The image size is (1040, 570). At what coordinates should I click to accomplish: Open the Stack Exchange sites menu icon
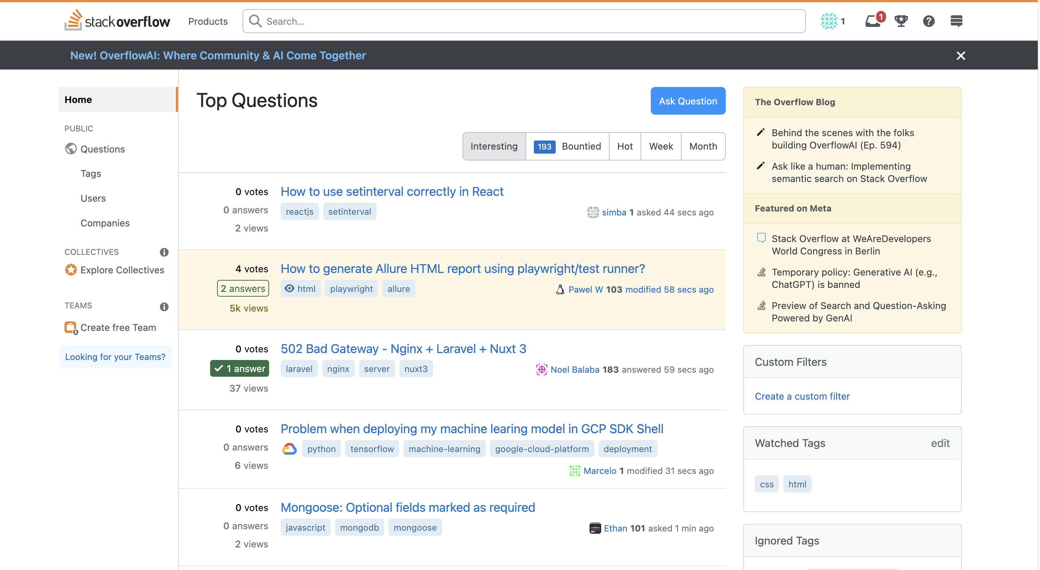pyautogui.click(x=956, y=21)
